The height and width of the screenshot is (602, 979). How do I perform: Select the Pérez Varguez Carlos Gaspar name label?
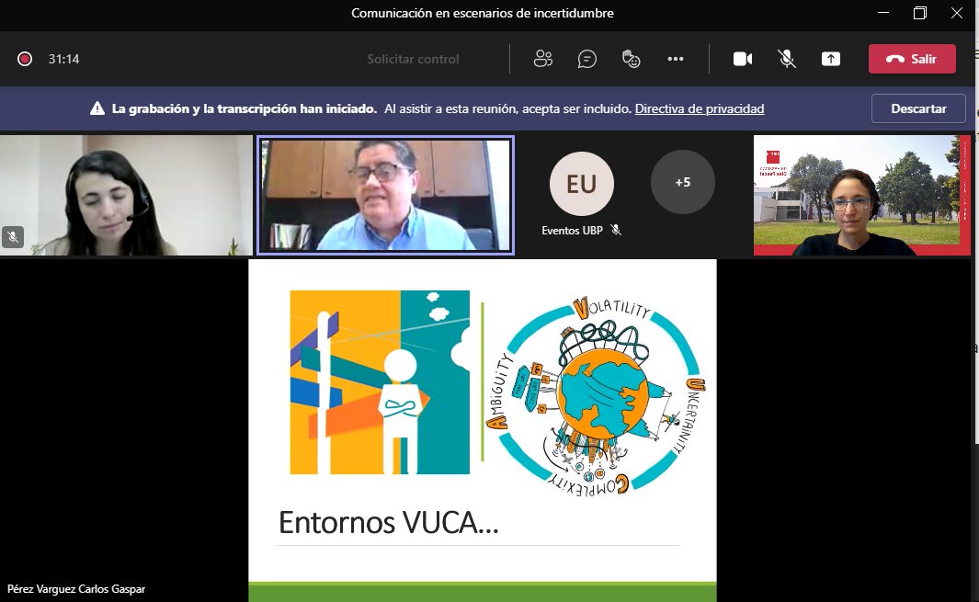[76, 589]
